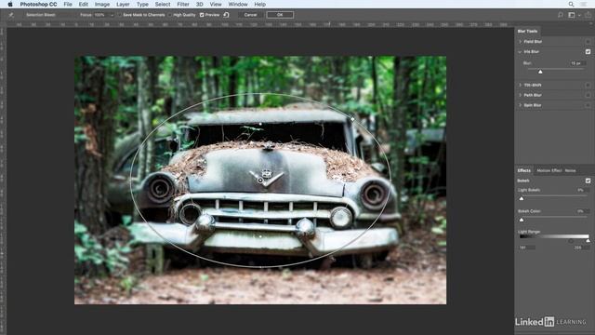This screenshot has height=335, width=595.
Task: Select the Effects tab
Action: coord(524,170)
